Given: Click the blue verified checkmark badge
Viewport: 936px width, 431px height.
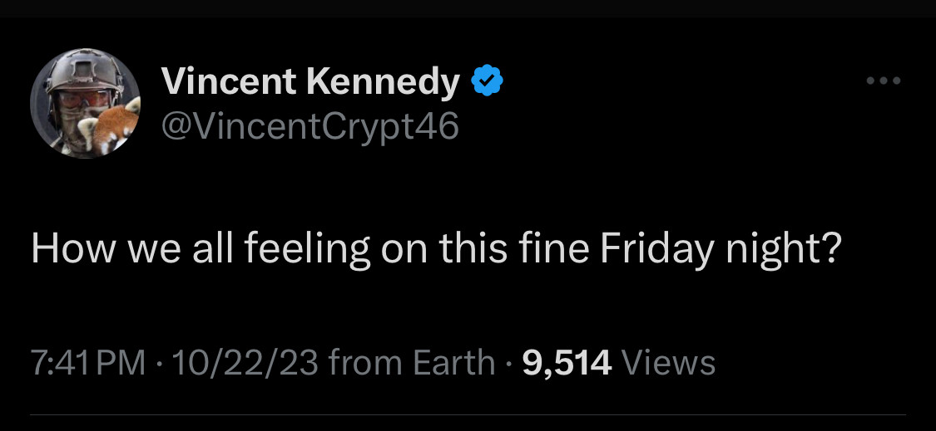Looking at the screenshot, I should 487,81.
